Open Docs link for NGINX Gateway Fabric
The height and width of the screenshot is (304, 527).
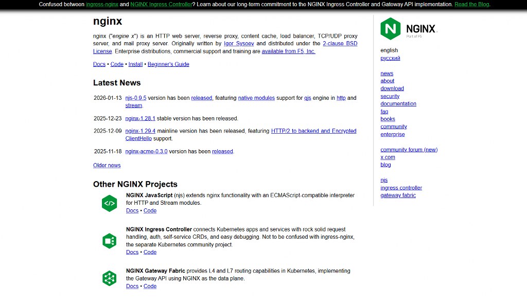pos(132,286)
